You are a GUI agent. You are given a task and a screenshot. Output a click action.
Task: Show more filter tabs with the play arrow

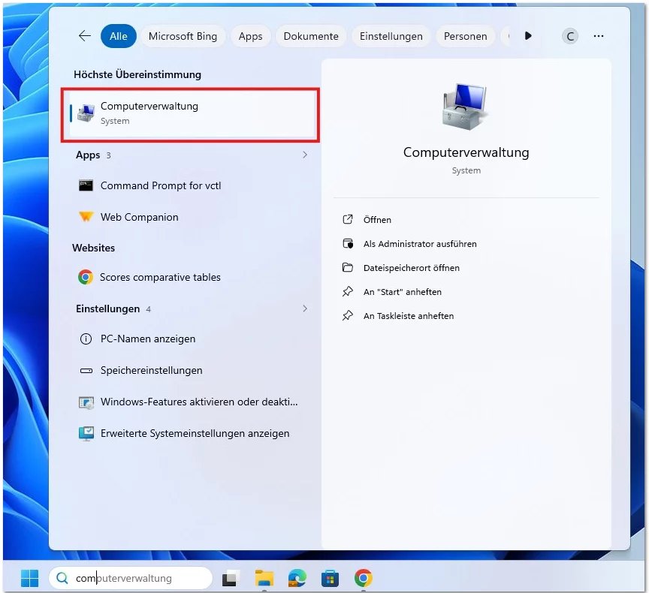point(528,36)
